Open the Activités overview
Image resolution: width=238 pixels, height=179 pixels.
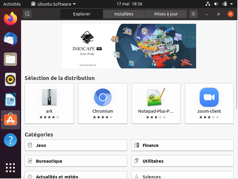12,4
